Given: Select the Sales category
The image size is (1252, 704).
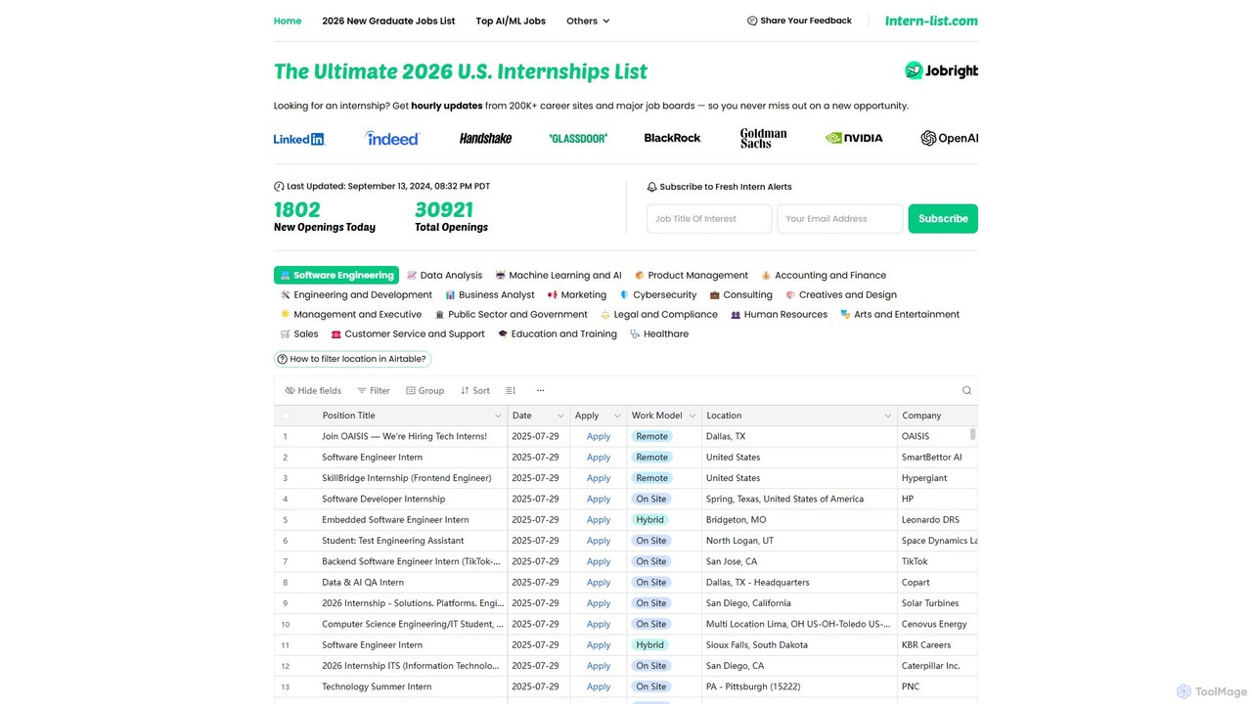Looking at the screenshot, I should tap(298, 333).
